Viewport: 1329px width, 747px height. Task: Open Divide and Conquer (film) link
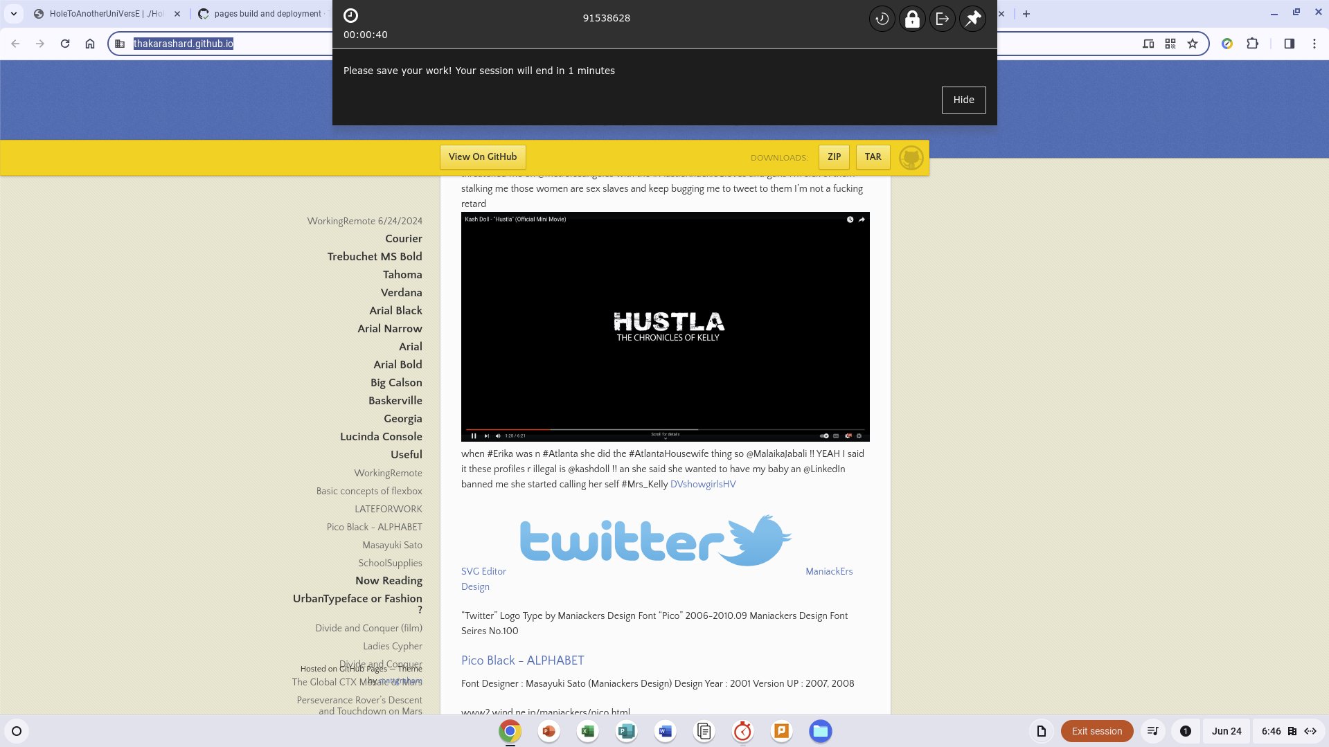click(x=368, y=628)
